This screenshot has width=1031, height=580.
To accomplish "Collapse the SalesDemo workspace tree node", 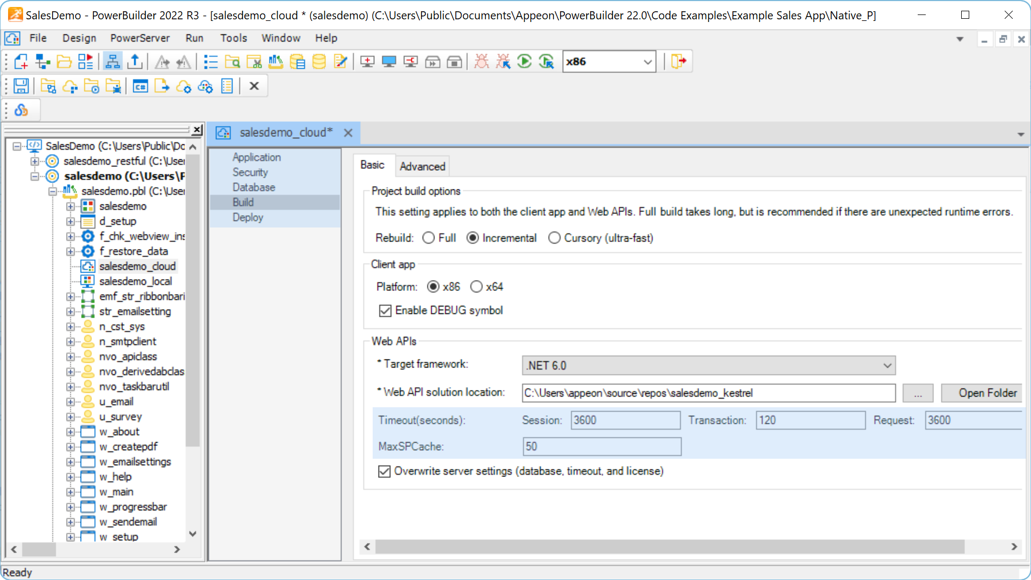I will [x=17, y=146].
